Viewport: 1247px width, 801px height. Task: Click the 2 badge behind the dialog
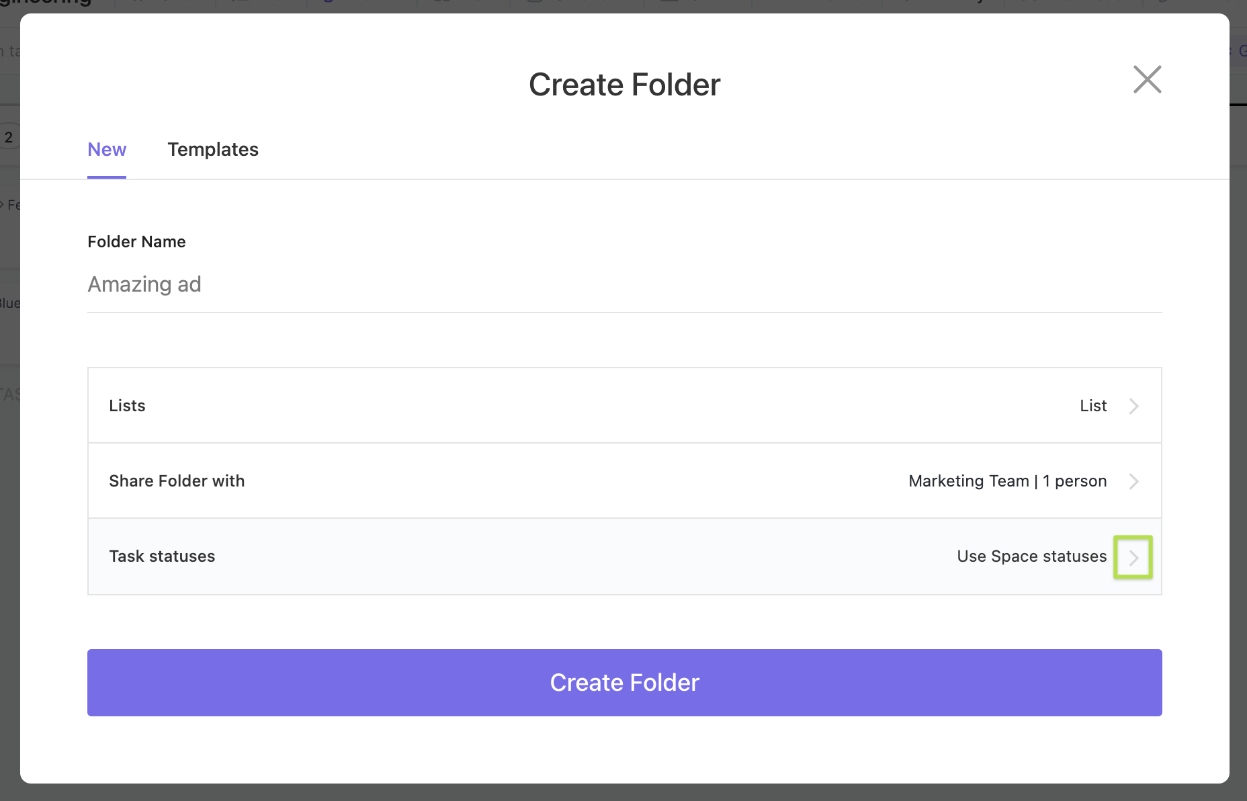(9, 138)
